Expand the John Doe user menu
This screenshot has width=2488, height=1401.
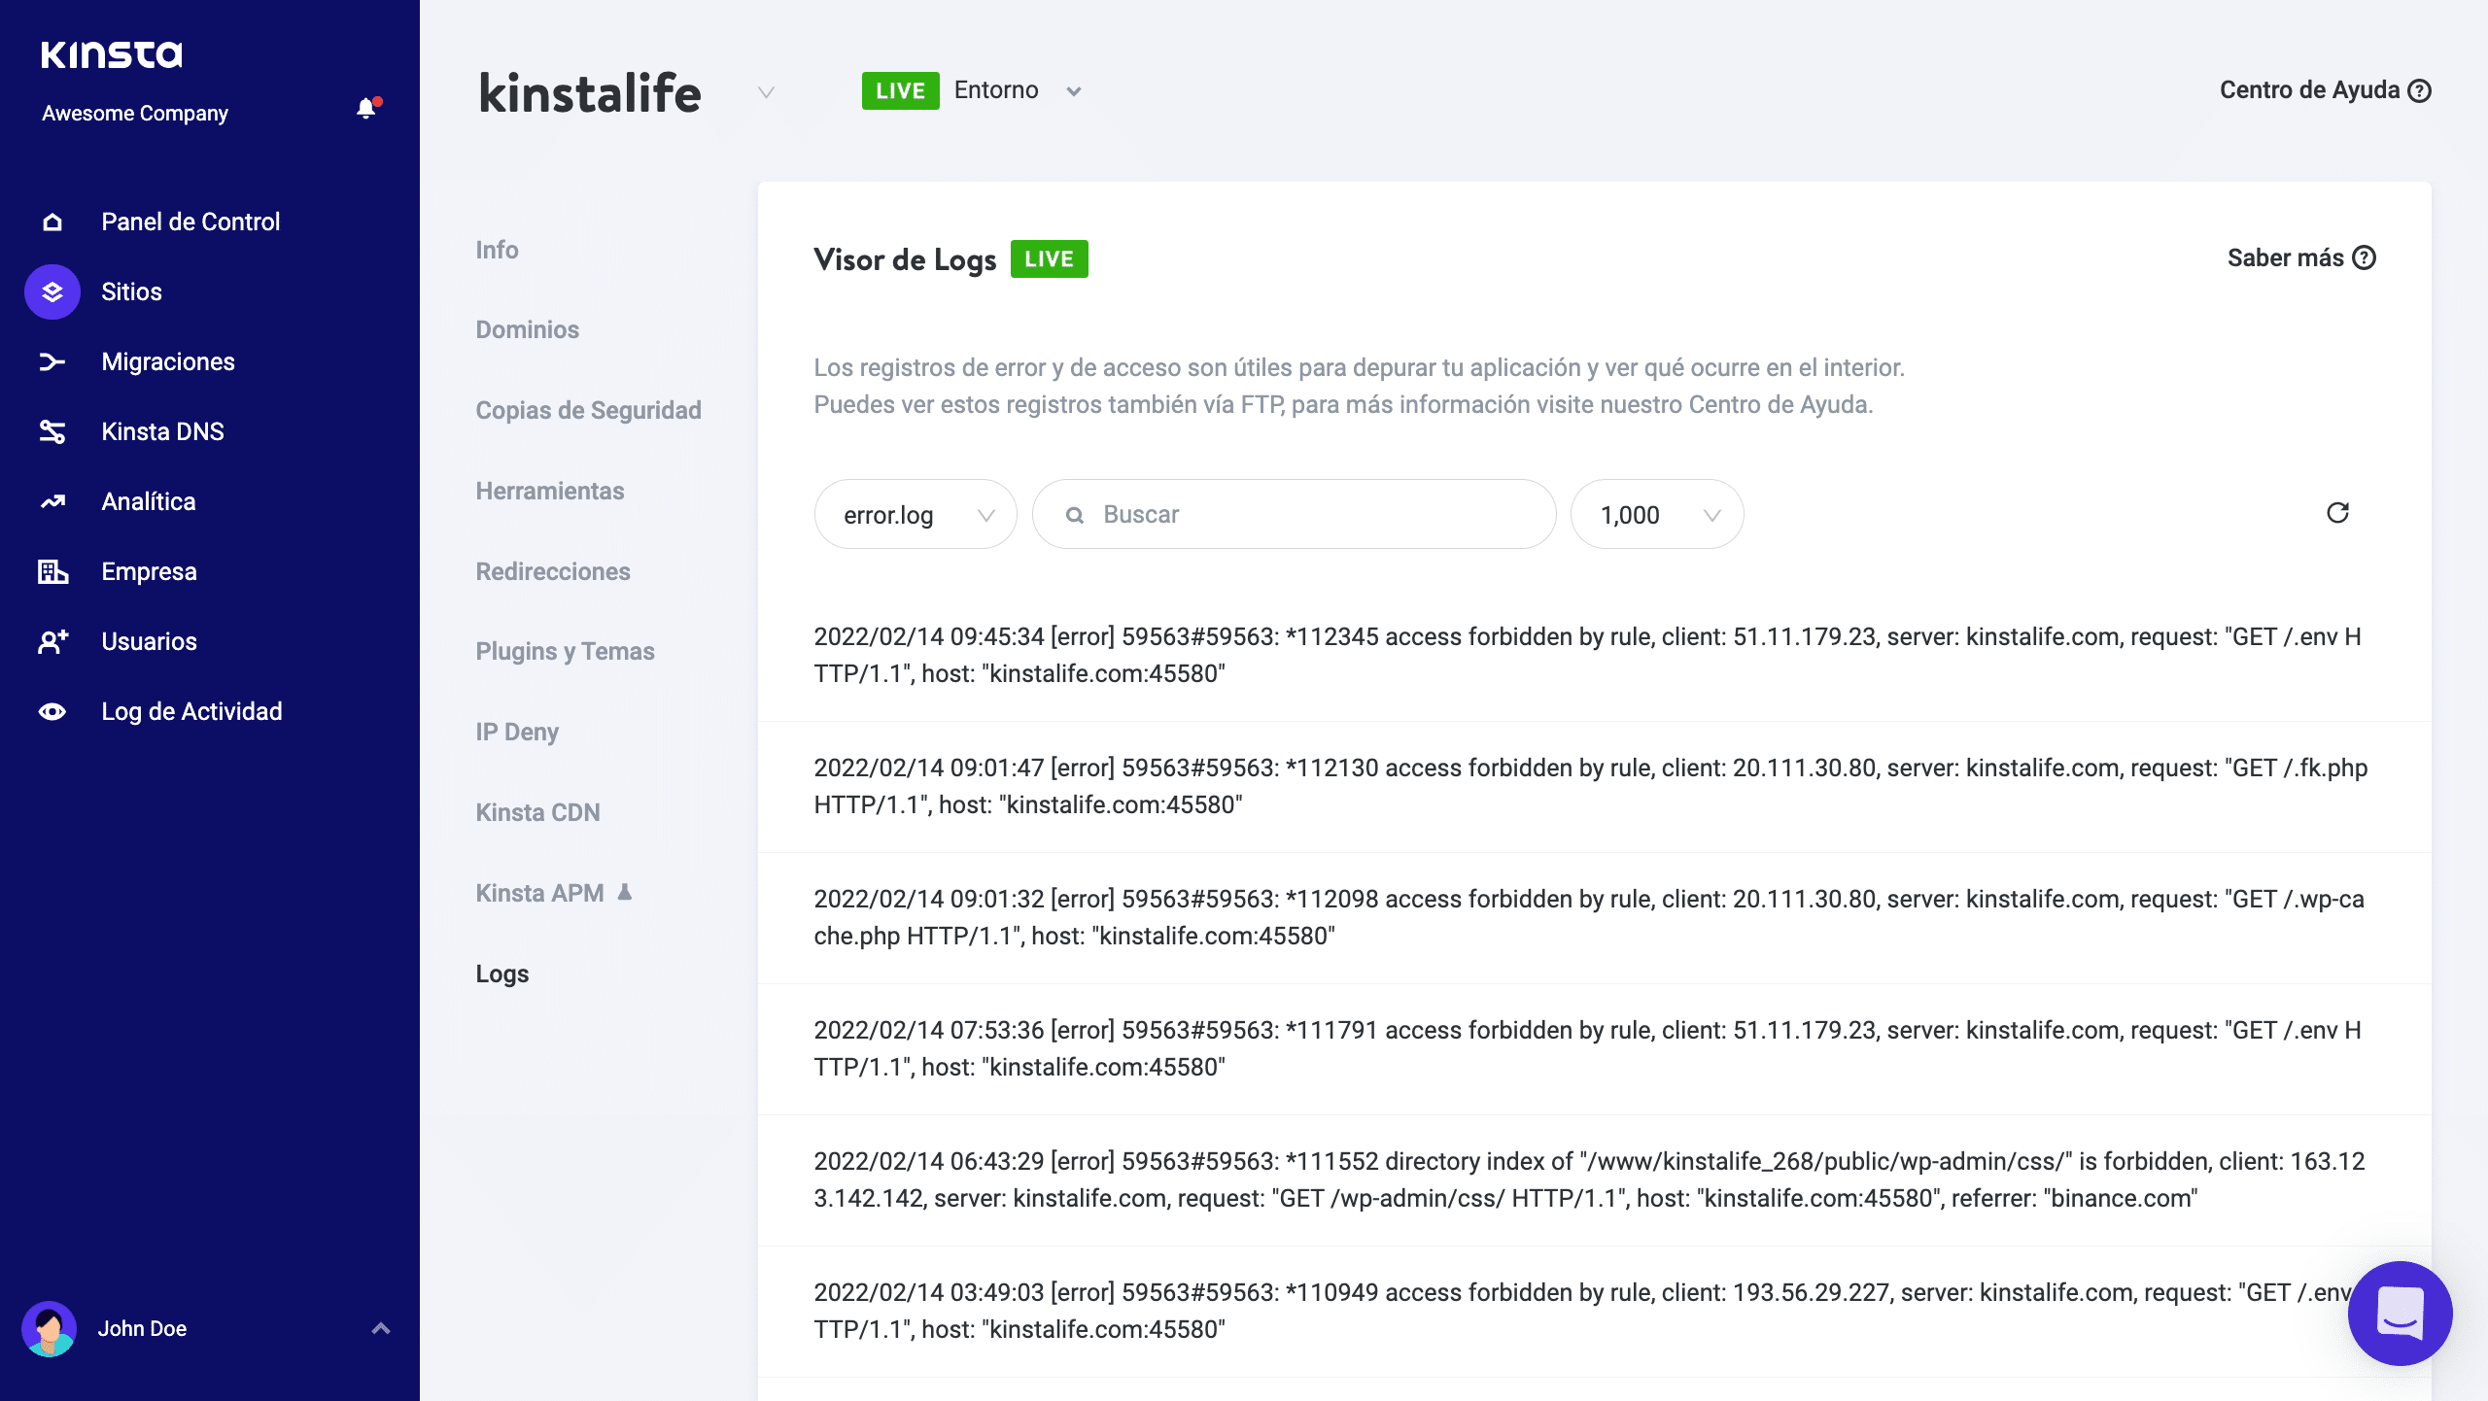tap(380, 1328)
